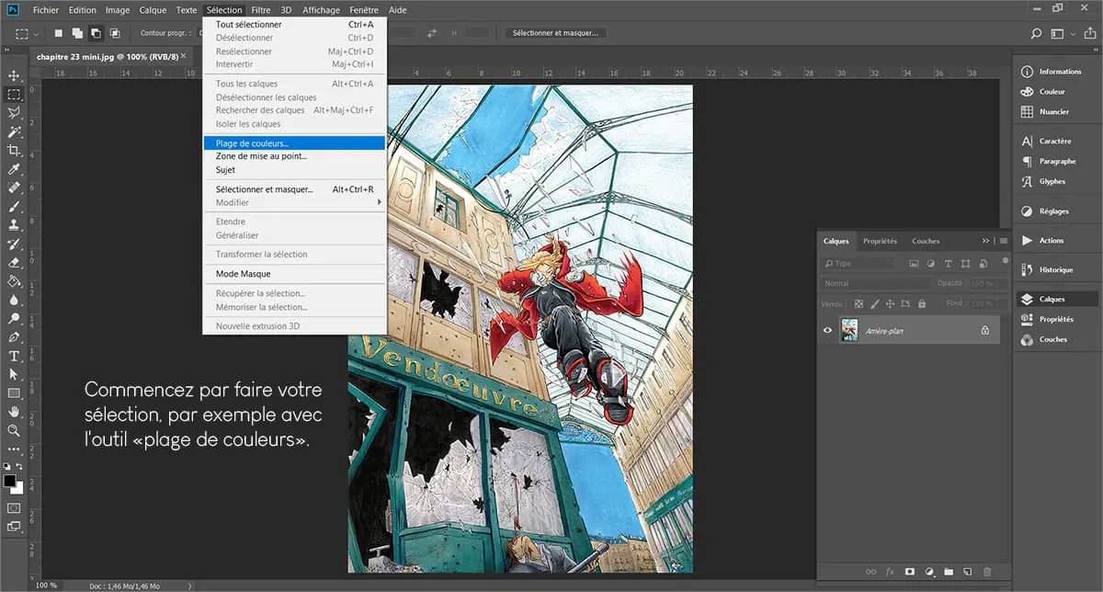
Task: Click the lock icon on Arrière-plan layer
Action: pyautogui.click(x=985, y=330)
